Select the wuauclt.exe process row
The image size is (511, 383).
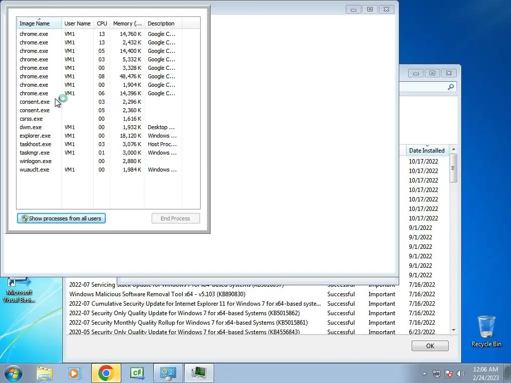pos(108,170)
